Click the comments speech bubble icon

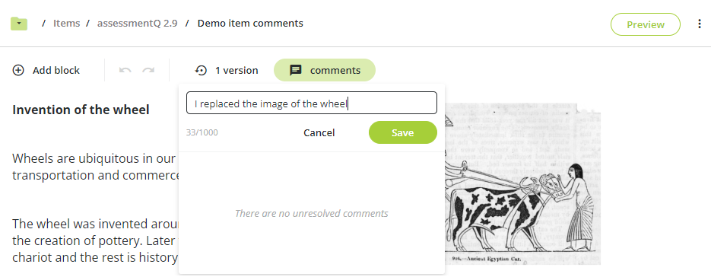(x=296, y=70)
